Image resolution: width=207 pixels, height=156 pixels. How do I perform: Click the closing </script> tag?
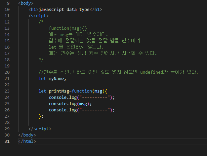pos(40,129)
